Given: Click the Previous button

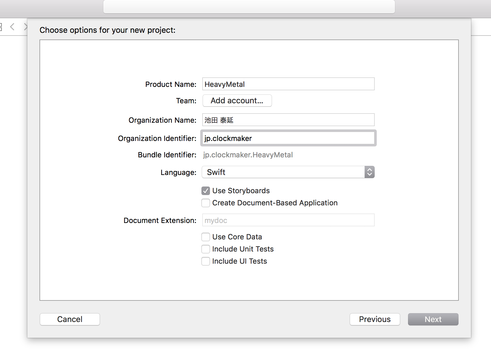Looking at the screenshot, I should click(375, 319).
